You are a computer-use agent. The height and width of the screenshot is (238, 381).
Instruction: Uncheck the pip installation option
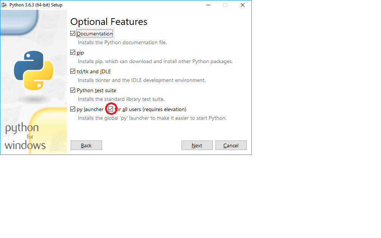[x=73, y=52]
